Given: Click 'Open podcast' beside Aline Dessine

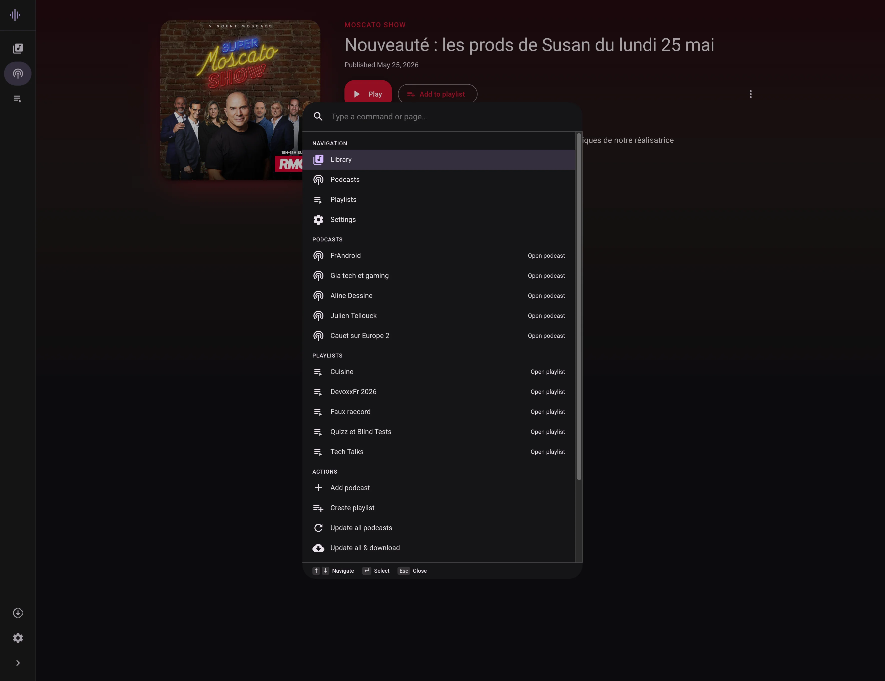Looking at the screenshot, I should coord(546,296).
